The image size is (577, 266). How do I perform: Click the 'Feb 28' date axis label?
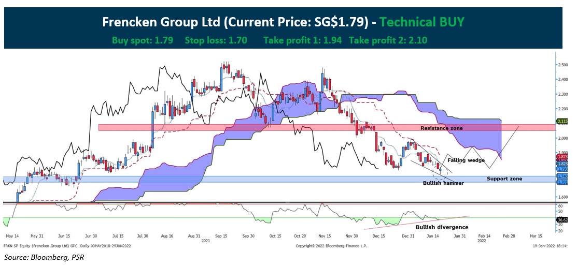[509, 236]
